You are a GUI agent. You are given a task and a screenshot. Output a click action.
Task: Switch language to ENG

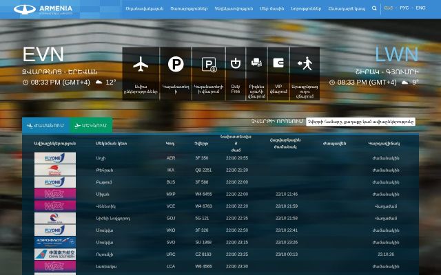tap(420, 8)
